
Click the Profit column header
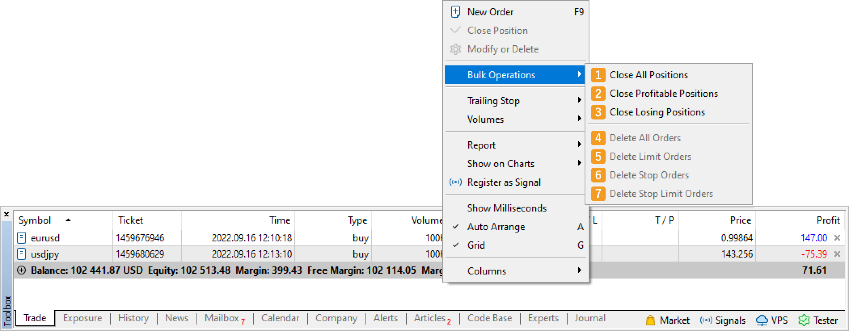(799, 220)
